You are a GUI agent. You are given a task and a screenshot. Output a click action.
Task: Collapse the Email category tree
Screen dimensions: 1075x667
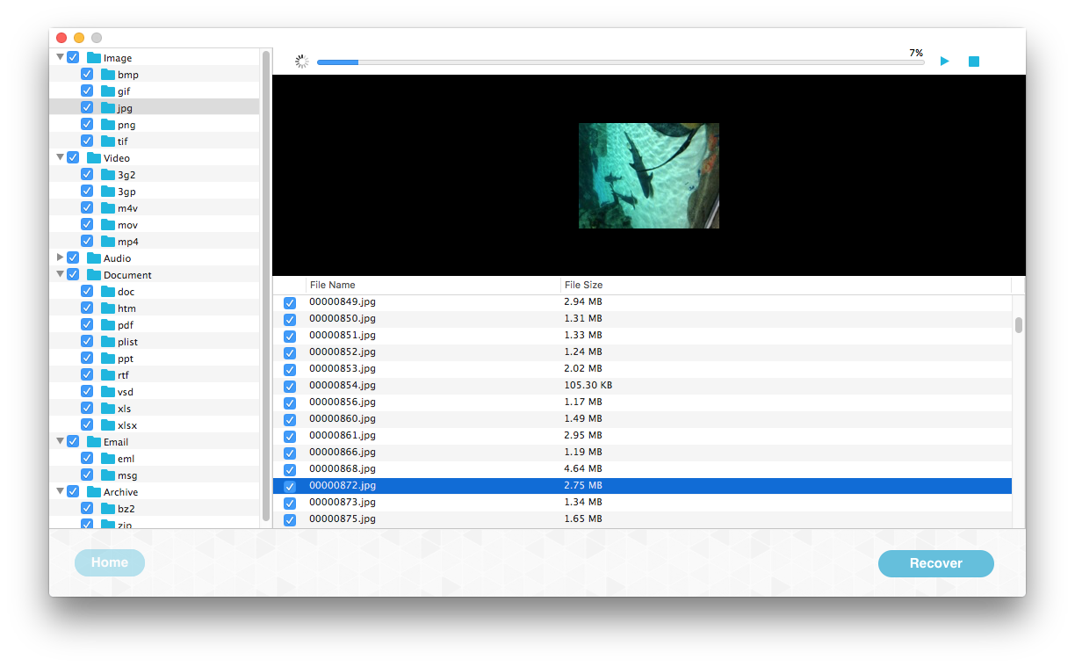[60, 442]
